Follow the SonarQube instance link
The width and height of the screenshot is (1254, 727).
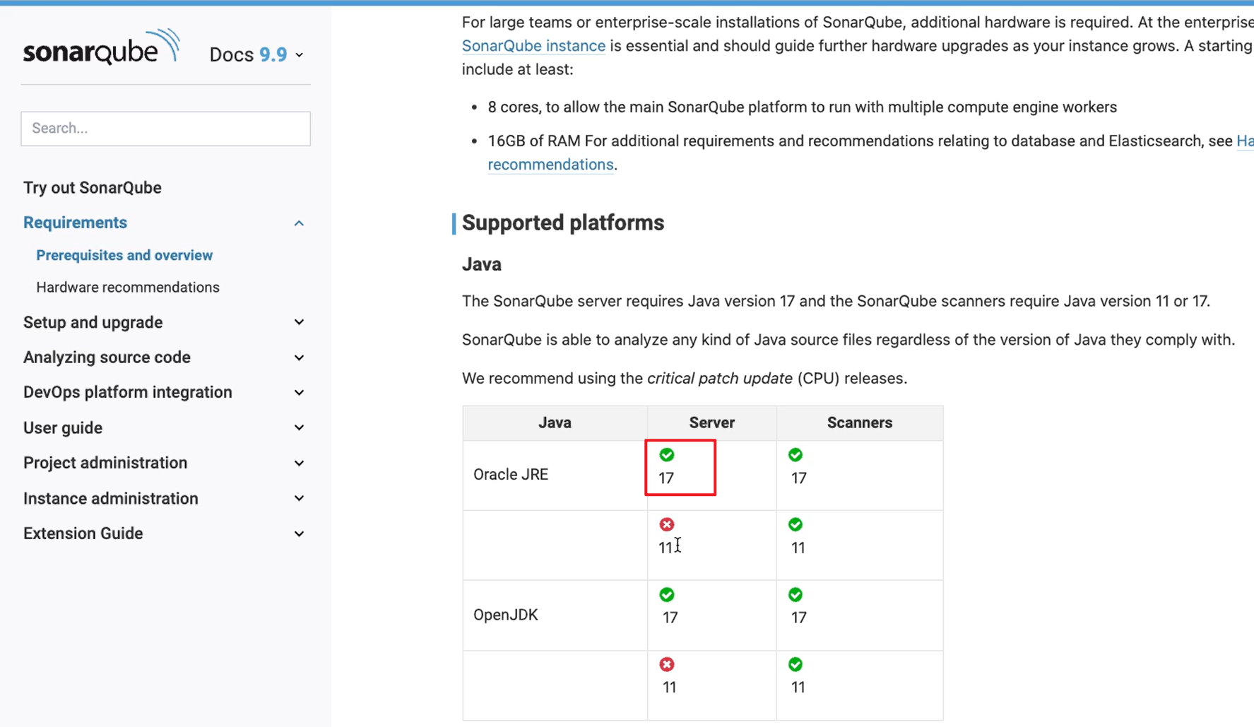pos(533,46)
